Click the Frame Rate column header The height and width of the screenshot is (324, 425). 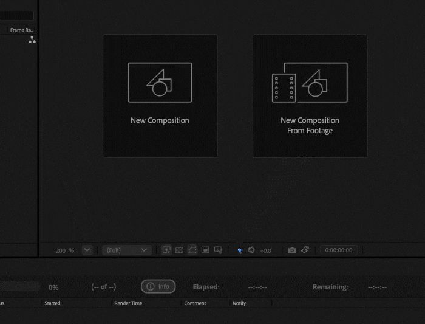click(x=21, y=30)
